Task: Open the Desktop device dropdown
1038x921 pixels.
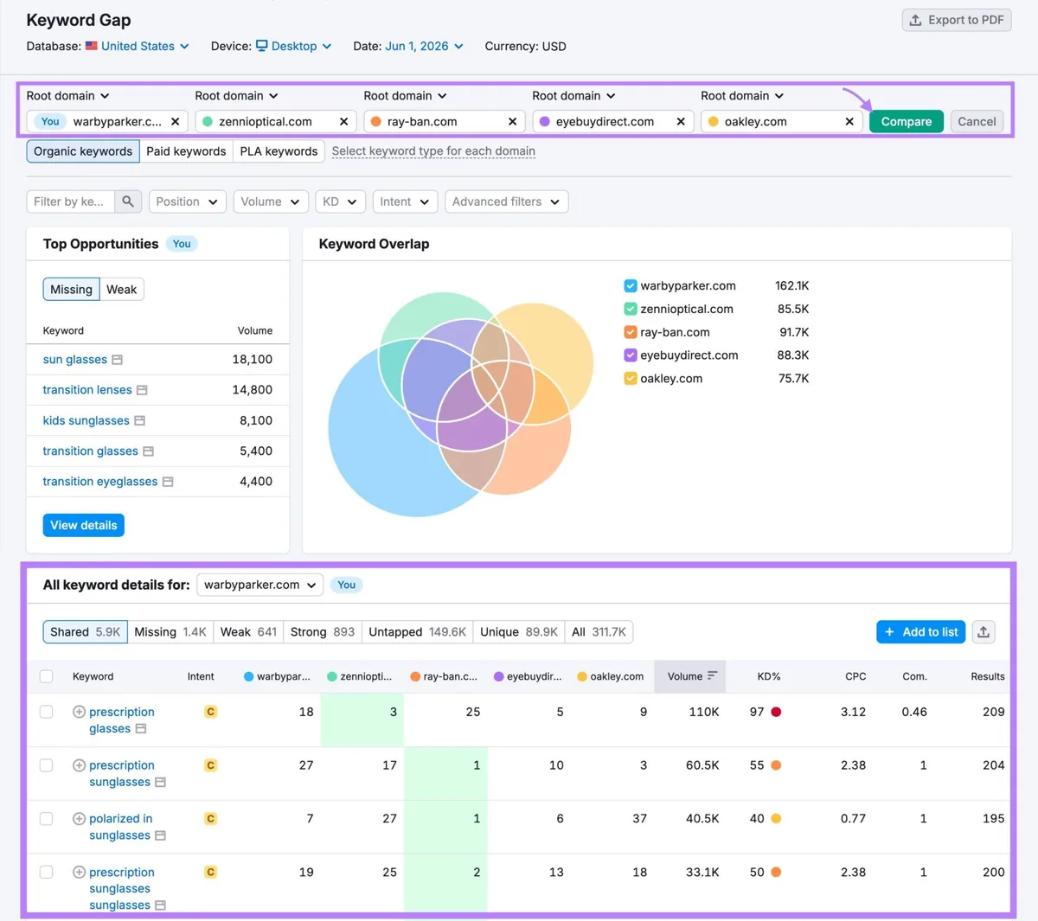Action: point(294,47)
